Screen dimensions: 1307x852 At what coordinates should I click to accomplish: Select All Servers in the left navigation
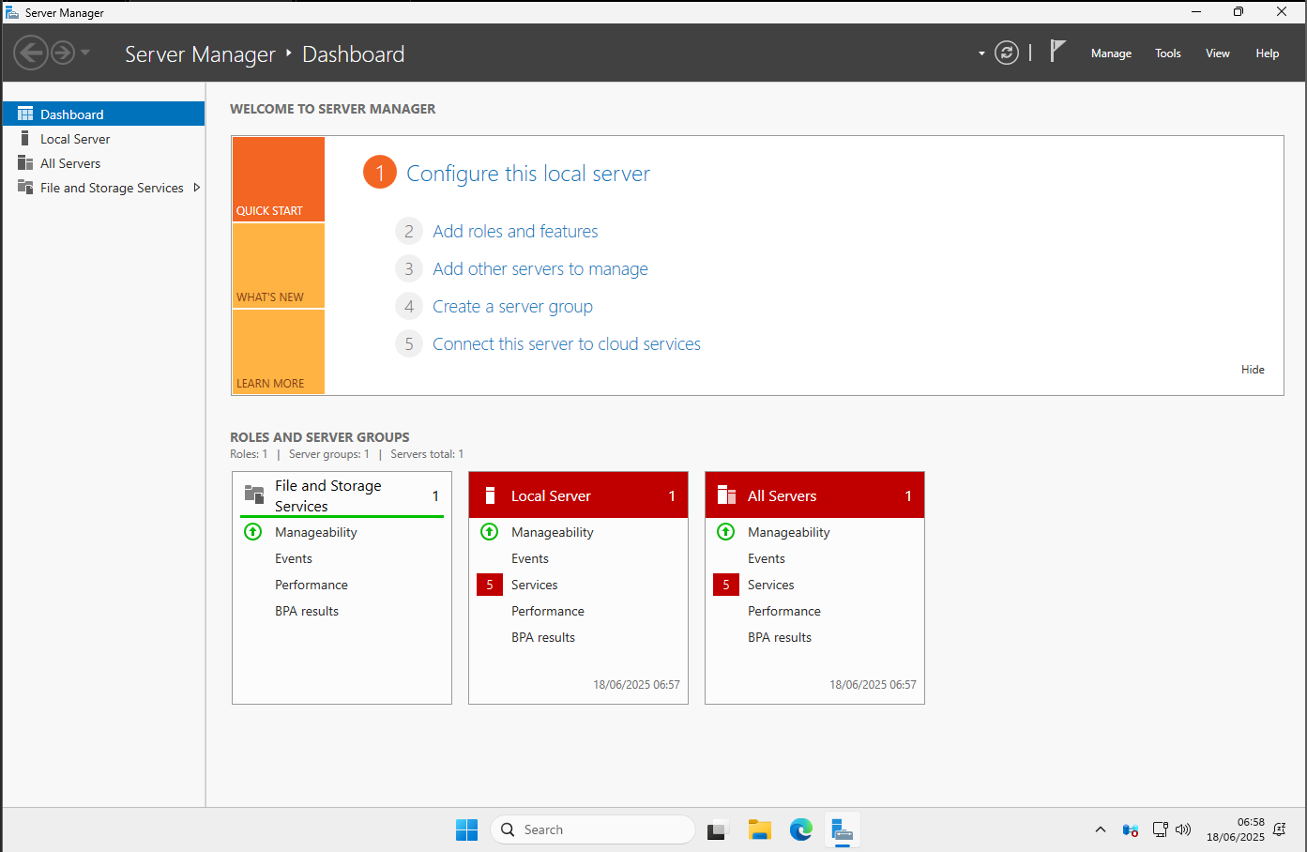[x=103, y=162]
